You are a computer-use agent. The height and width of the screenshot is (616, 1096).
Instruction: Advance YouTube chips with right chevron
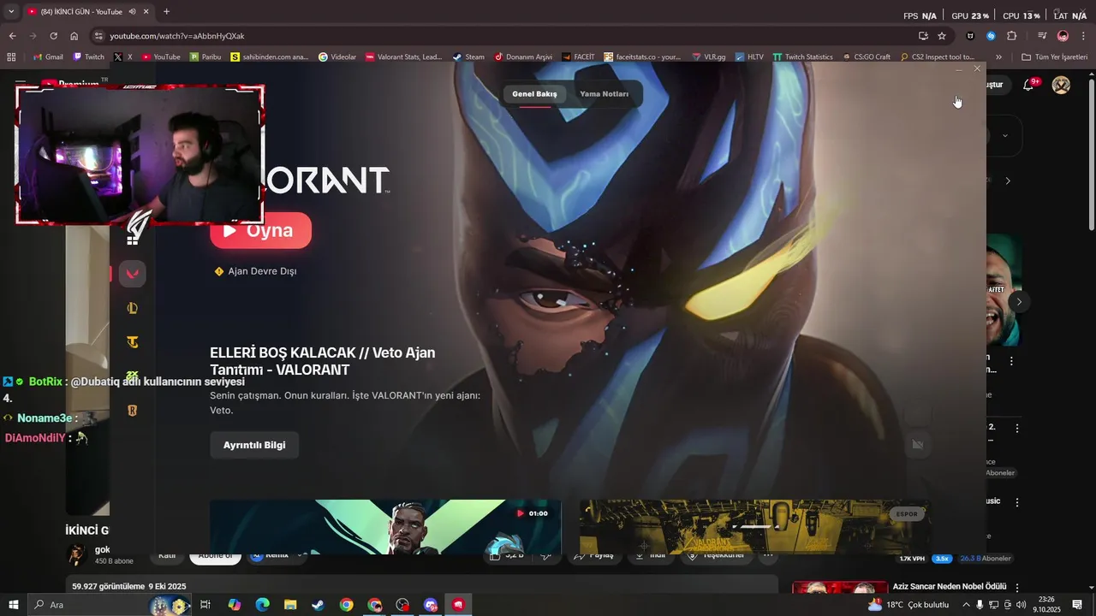point(1008,181)
